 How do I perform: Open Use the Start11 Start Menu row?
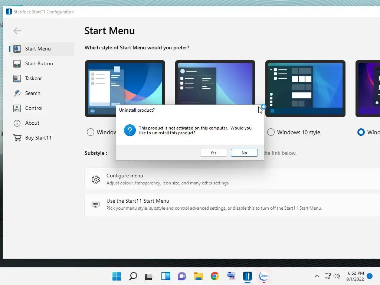coord(232,204)
